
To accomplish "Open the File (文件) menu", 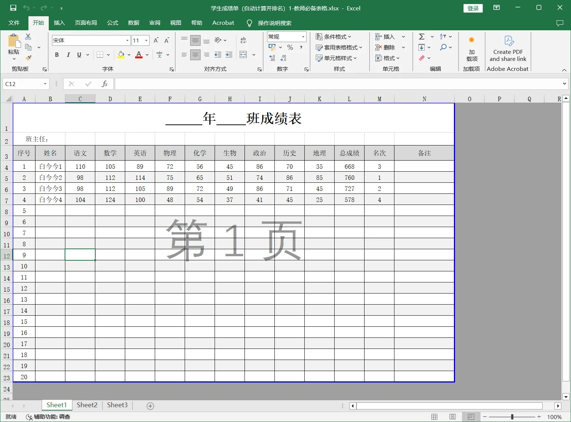I will tap(14, 23).
